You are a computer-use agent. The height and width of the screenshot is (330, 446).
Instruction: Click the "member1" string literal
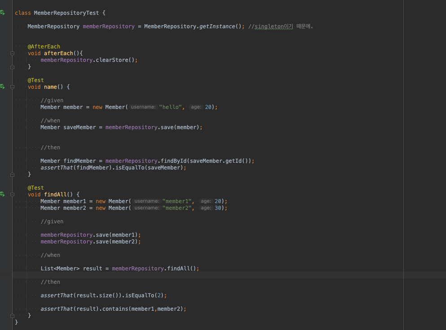tap(177, 201)
